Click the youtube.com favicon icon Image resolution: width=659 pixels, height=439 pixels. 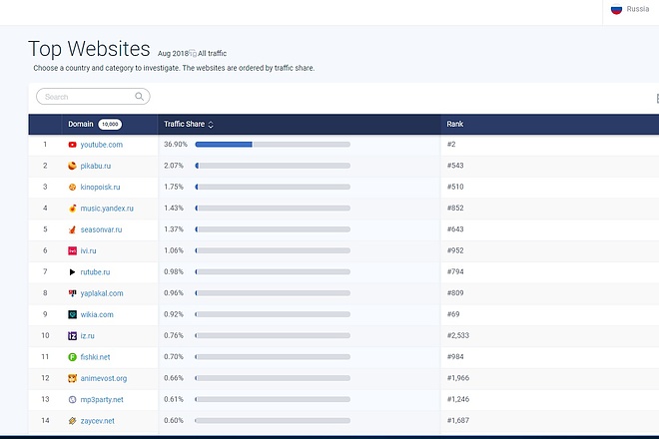[72, 145]
